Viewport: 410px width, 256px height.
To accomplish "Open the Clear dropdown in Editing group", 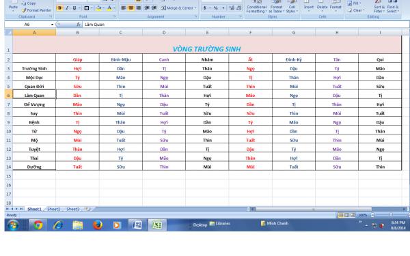I will (x=357, y=10).
